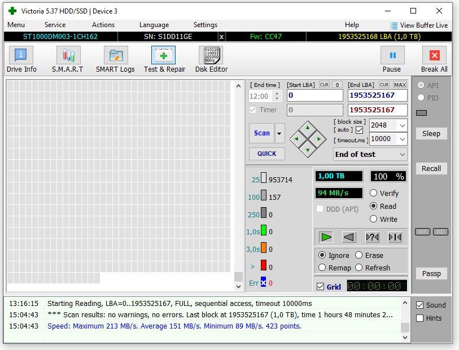Open View Buffer Live

pyautogui.click(x=418, y=25)
